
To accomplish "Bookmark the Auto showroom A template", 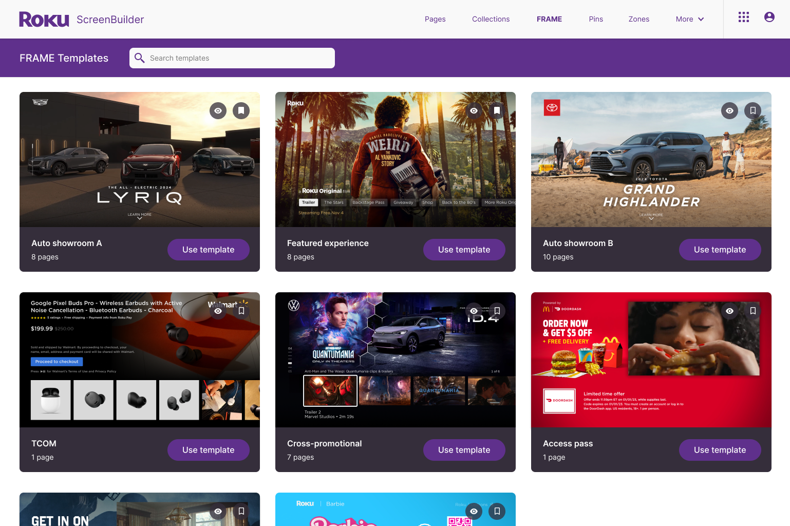I will pos(241,110).
